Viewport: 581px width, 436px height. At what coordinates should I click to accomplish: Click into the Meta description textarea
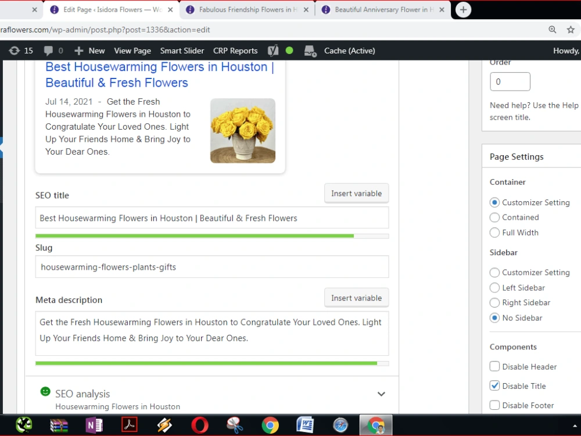click(x=212, y=333)
